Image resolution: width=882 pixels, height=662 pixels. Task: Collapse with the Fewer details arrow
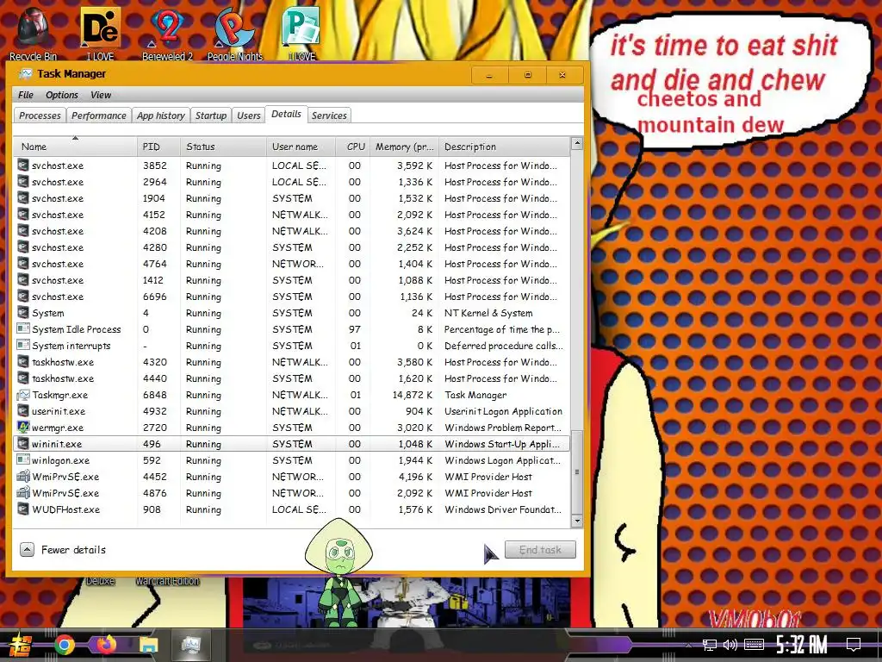pos(27,549)
